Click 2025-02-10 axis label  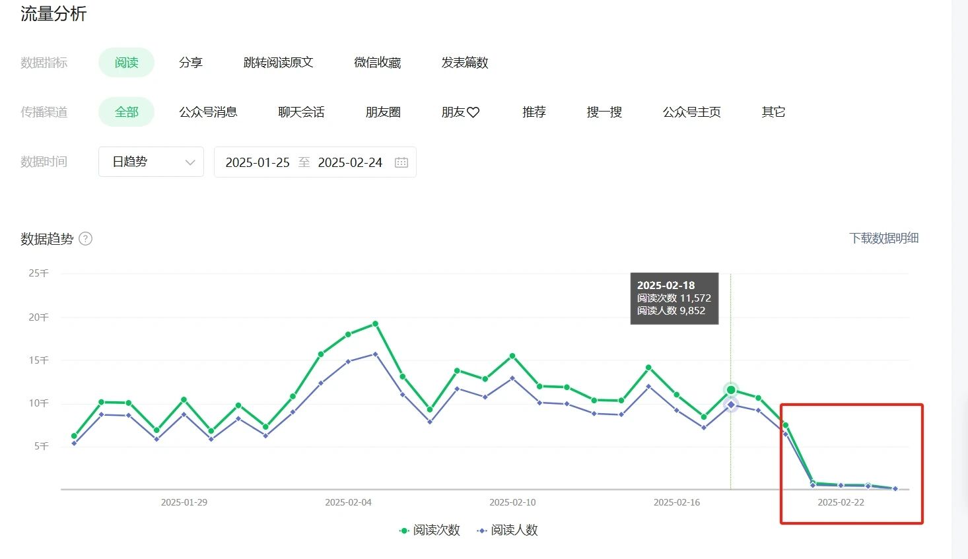point(512,502)
